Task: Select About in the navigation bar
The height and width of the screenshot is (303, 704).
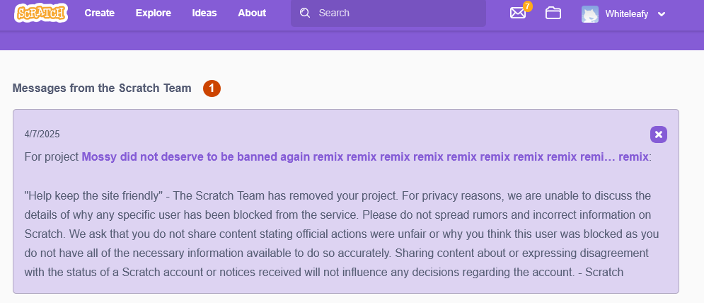Action: click(252, 13)
